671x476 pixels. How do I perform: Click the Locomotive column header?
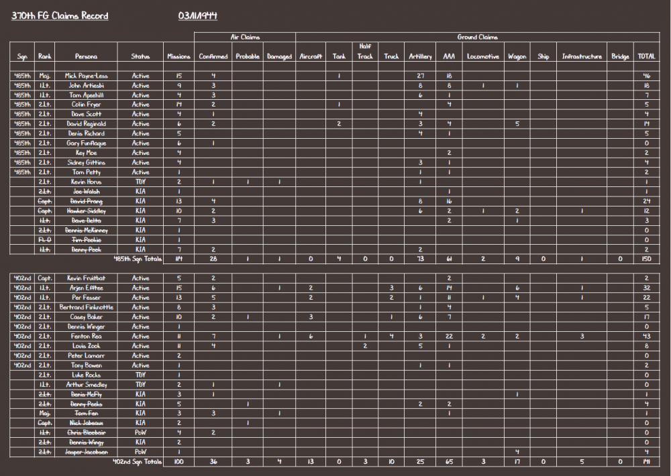(483, 57)
